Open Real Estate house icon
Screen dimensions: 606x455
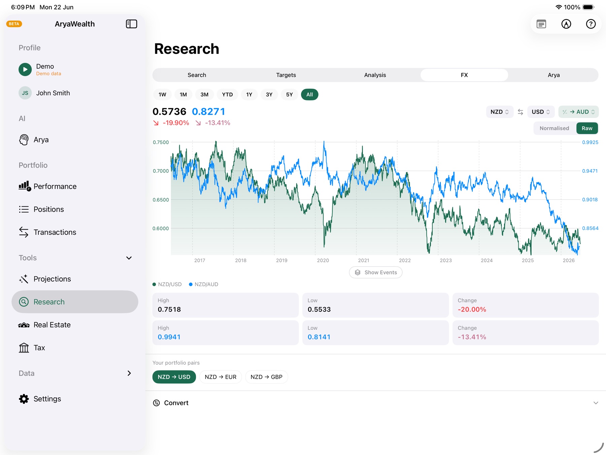pyautogui.click(x=24, y=325)
